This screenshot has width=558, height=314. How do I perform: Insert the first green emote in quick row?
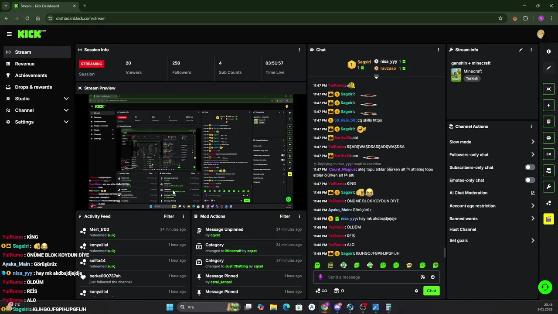coord(317,265)
